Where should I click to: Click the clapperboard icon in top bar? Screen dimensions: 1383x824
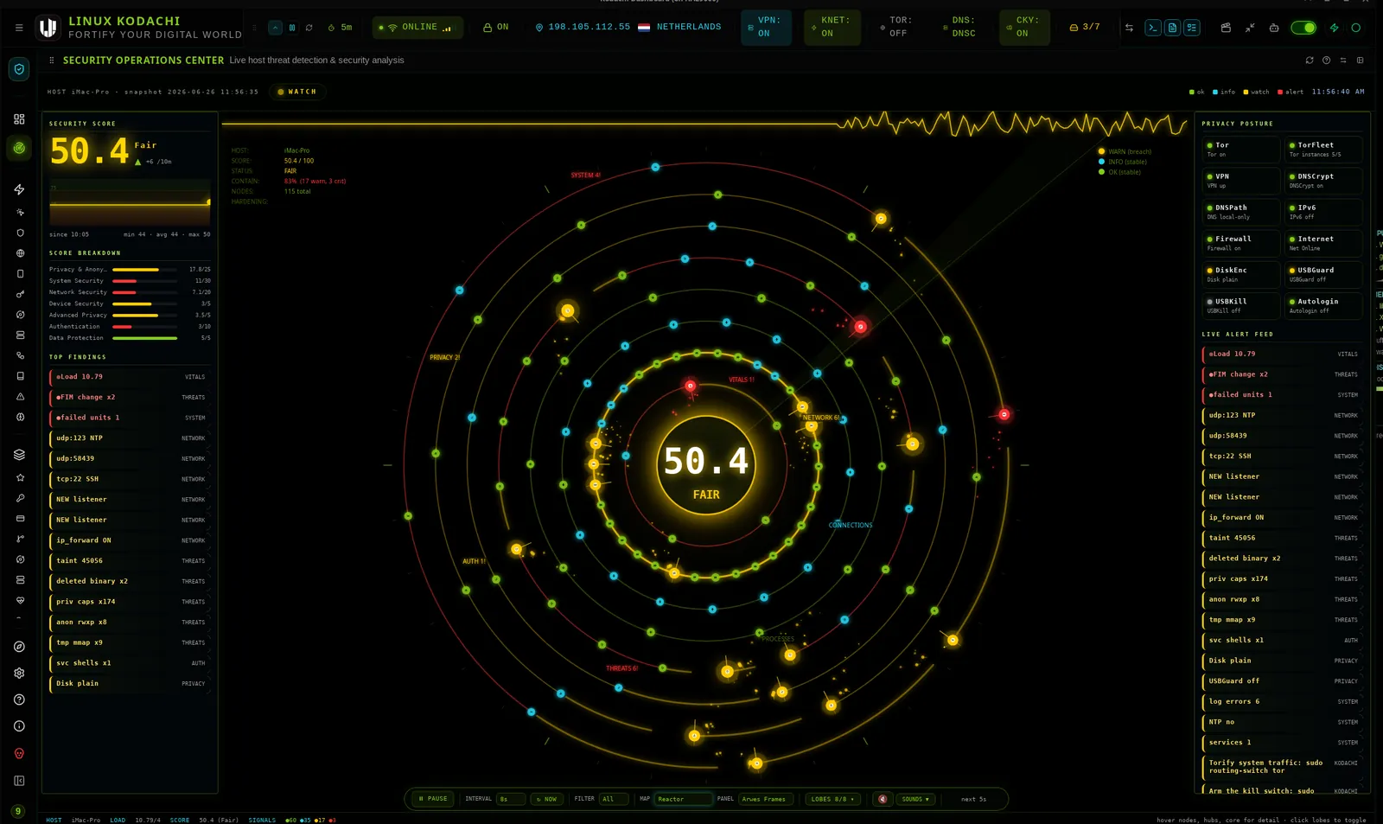point(1226,28)
